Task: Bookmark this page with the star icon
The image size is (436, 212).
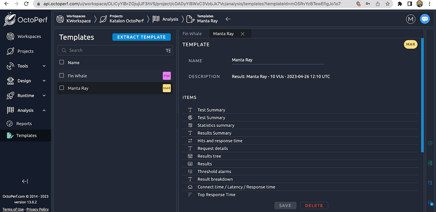Action: click(x=387, y=3)
